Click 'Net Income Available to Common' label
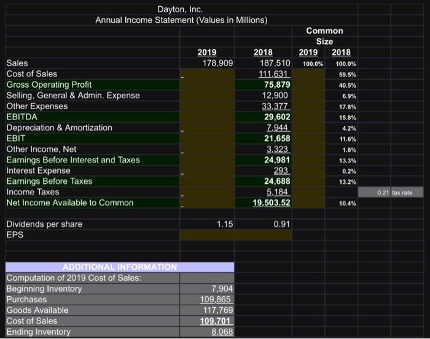Screen dimensions: 430x339 point(70,203)
